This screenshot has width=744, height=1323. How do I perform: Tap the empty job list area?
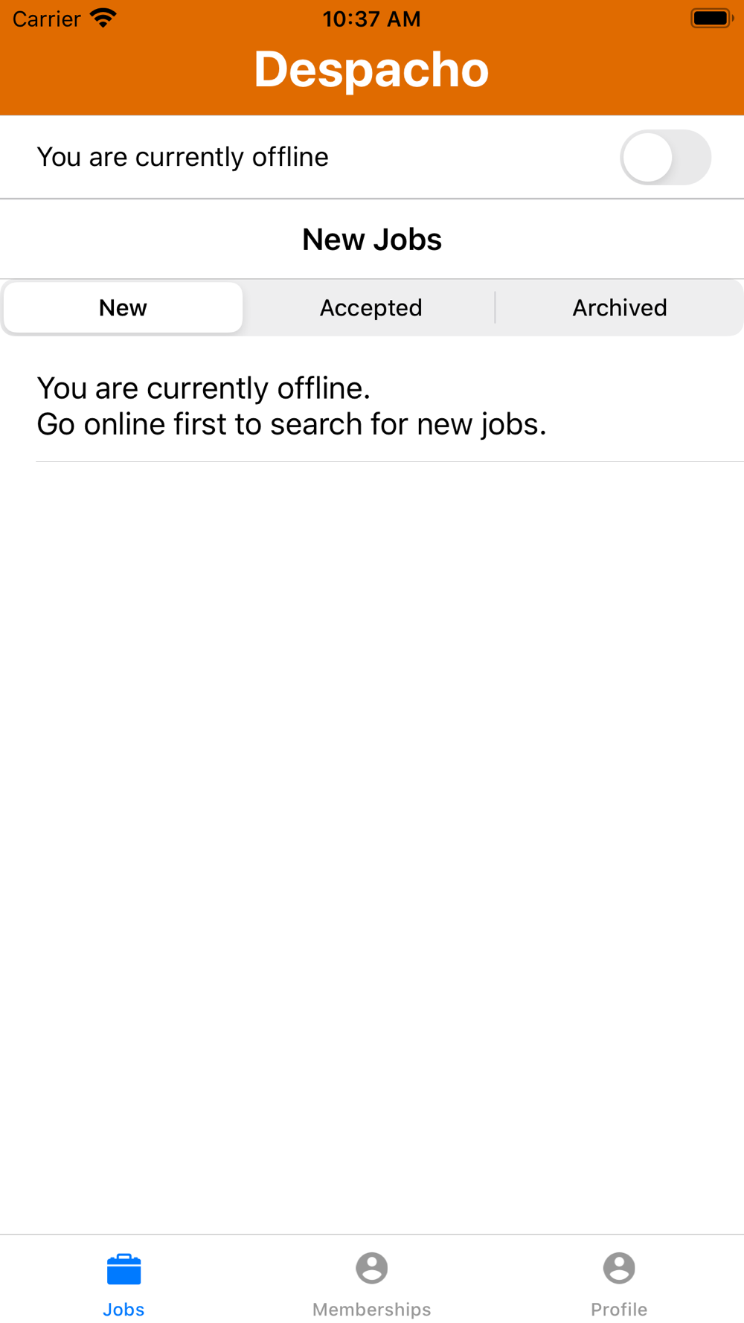[372, 819]
